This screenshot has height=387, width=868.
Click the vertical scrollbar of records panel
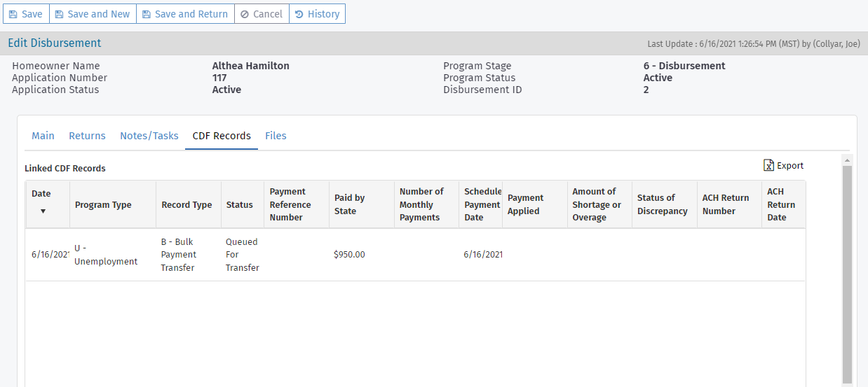click(x=847, y=275)
